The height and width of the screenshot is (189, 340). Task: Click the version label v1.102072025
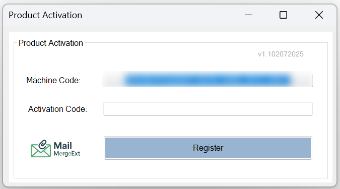[x=281, y=54]
